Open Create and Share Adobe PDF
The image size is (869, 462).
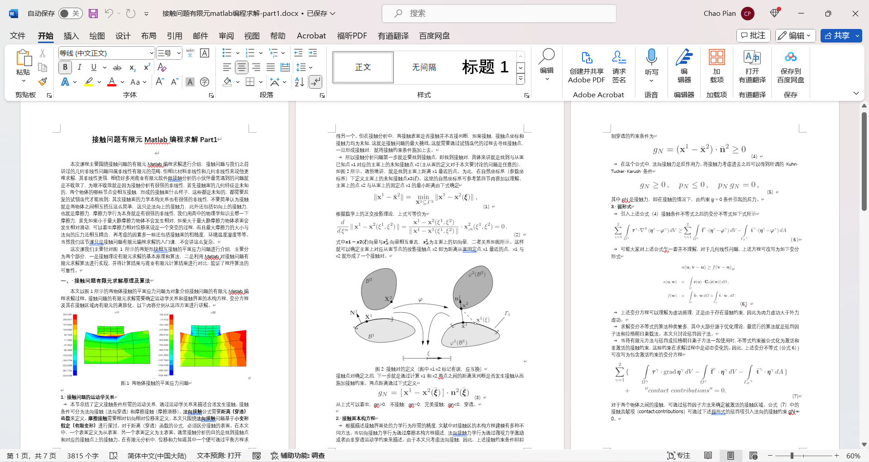click(587, 66)
